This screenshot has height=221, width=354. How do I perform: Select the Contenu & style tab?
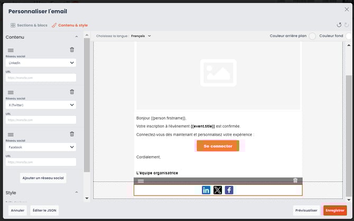[x=70, y=25]
